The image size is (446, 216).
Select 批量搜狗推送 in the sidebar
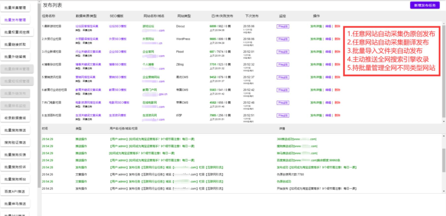point(15,130)
